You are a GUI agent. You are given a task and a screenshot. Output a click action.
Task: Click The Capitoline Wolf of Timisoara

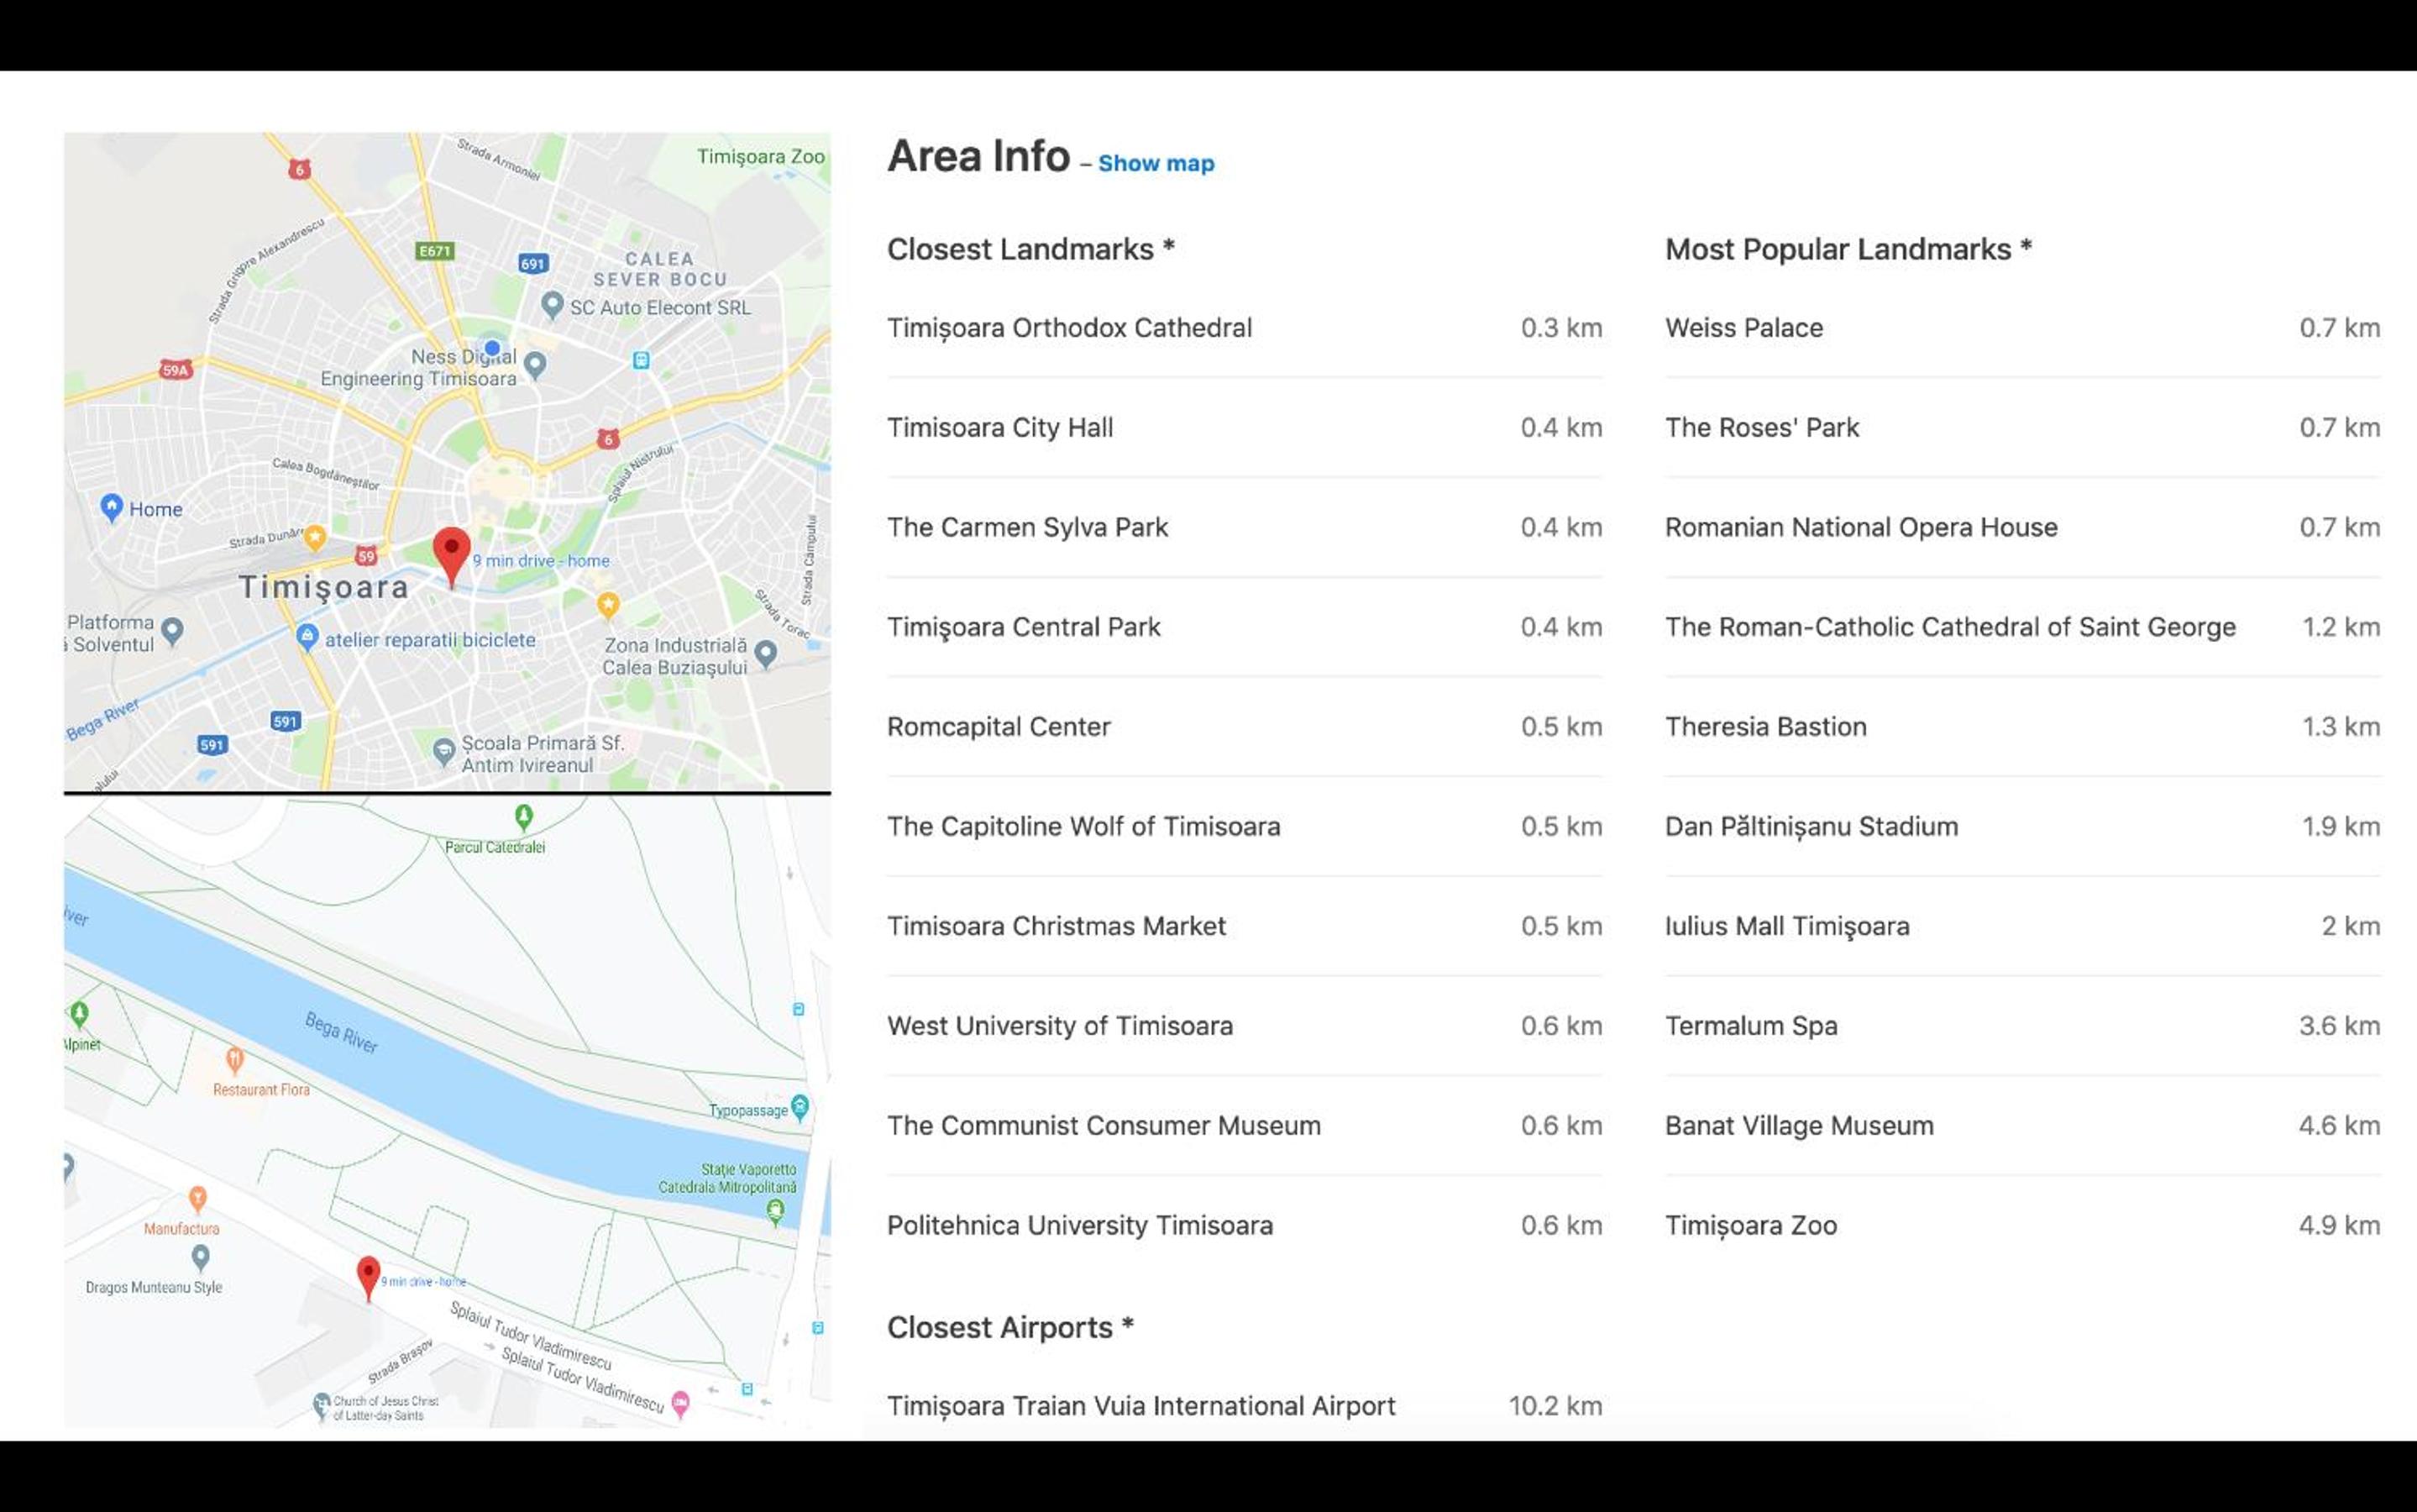(x=1245, y=827)
